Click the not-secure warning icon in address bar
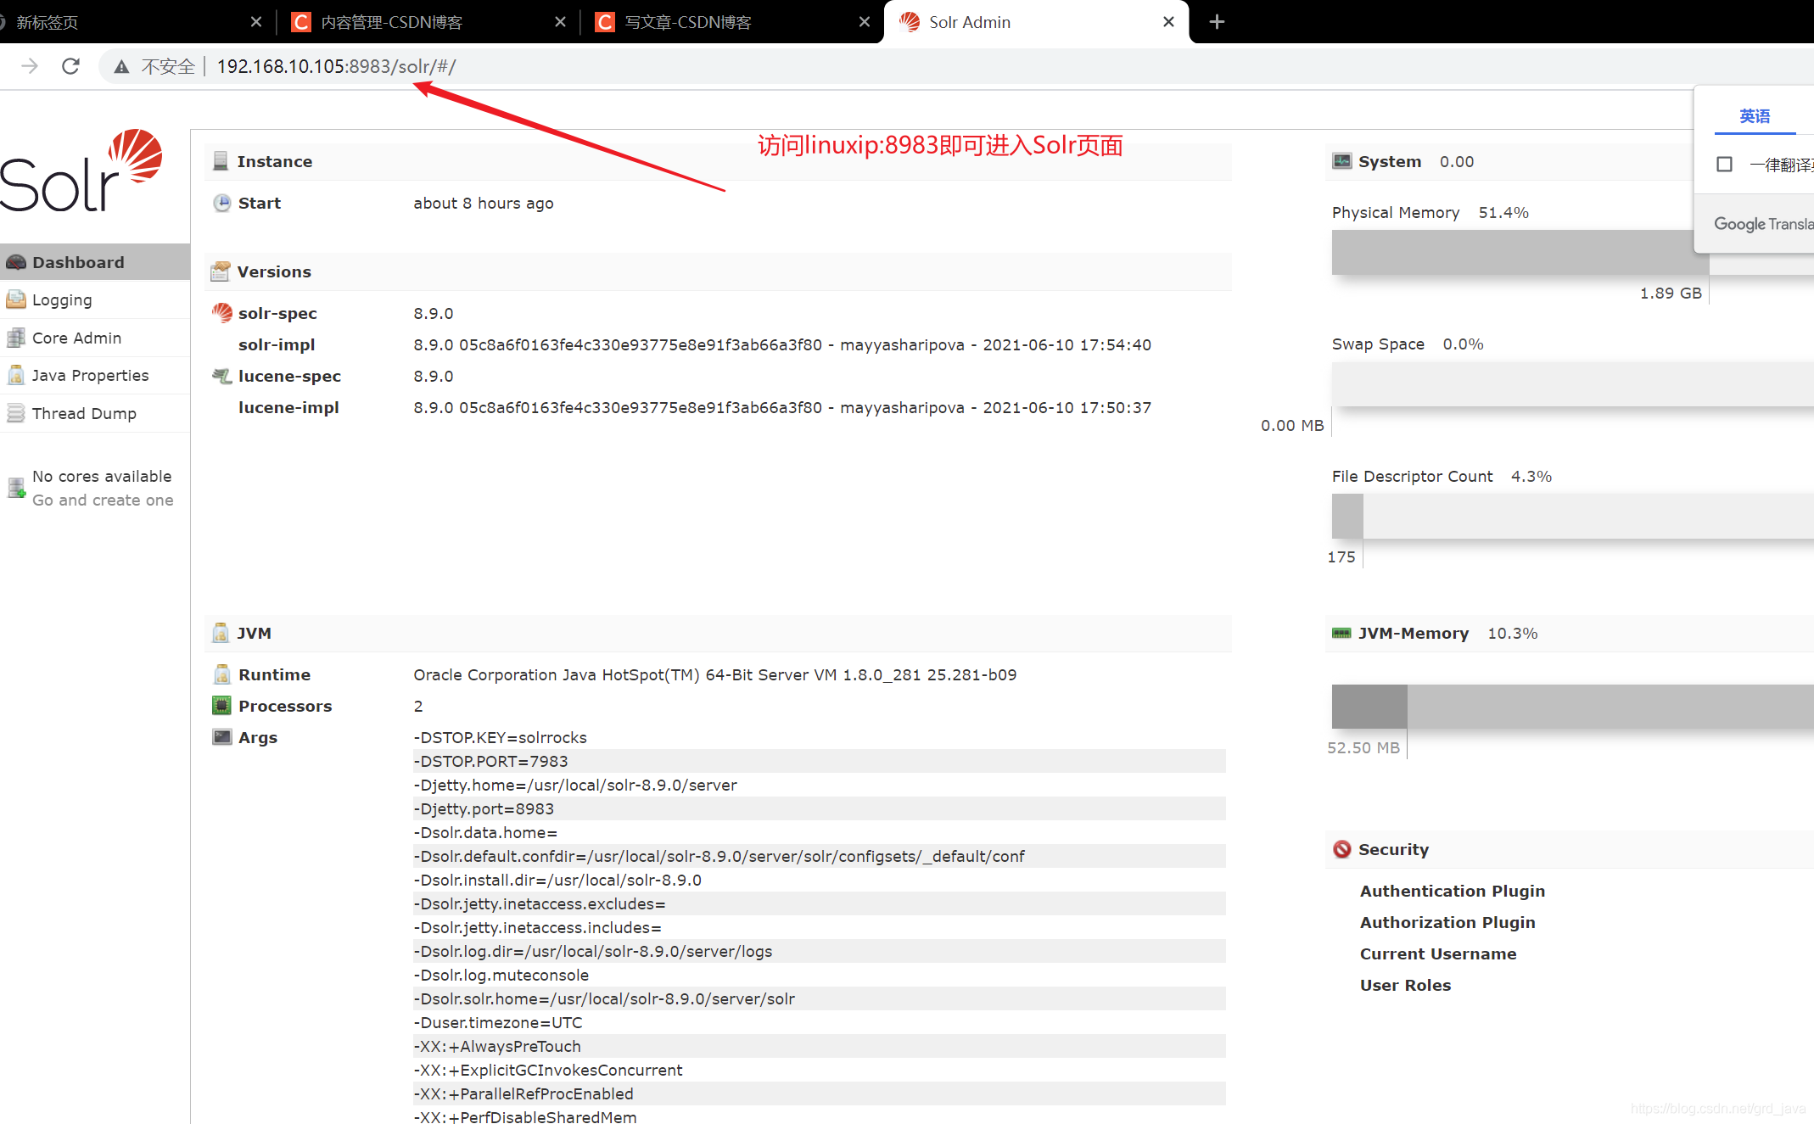Viewport: 1814px width, 1124px height. [122, 66]
